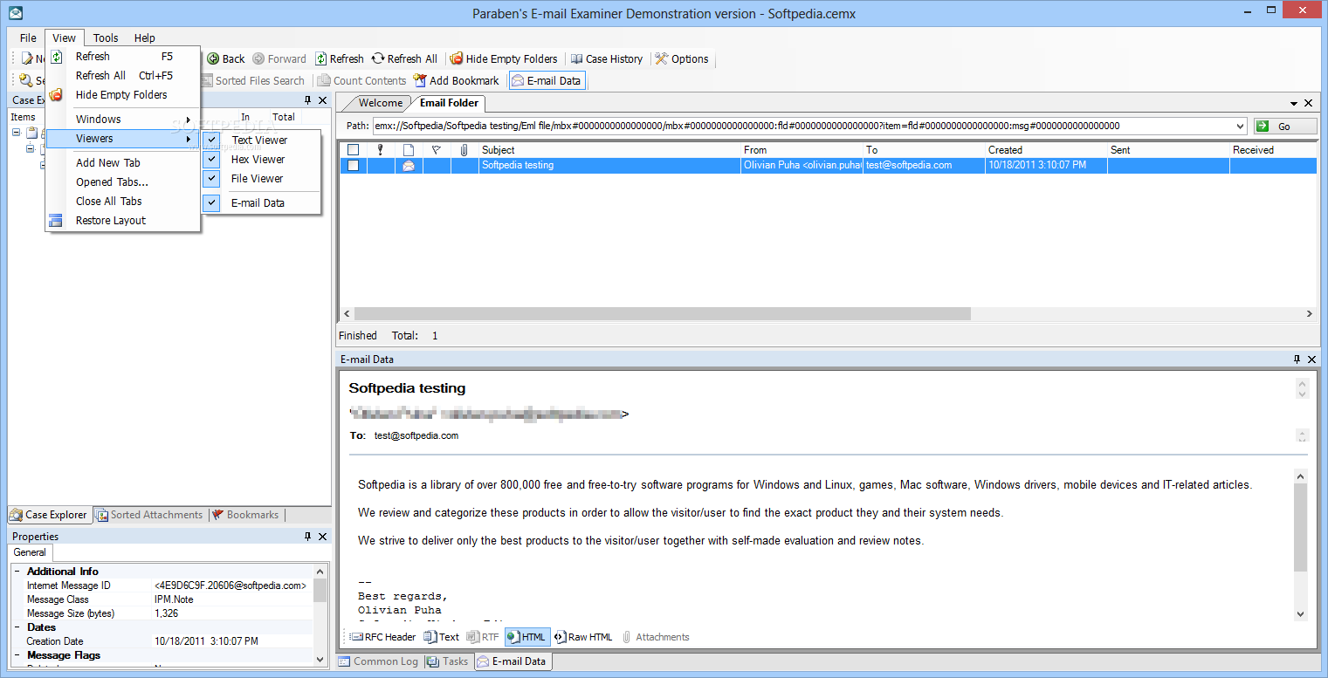Check the Softpedia testing email checkbox
This screenshot has width=1328, height=678.
point(353,165)
